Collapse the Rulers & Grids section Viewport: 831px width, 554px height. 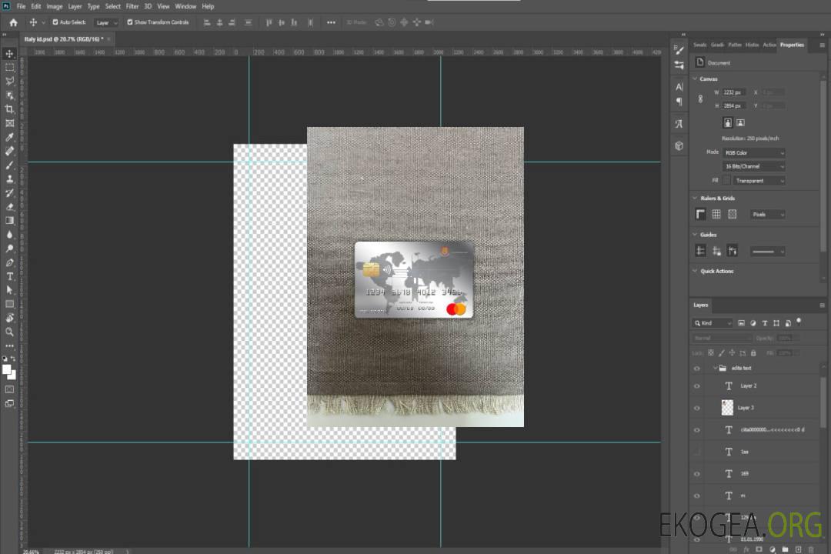[x=695, y=198]
